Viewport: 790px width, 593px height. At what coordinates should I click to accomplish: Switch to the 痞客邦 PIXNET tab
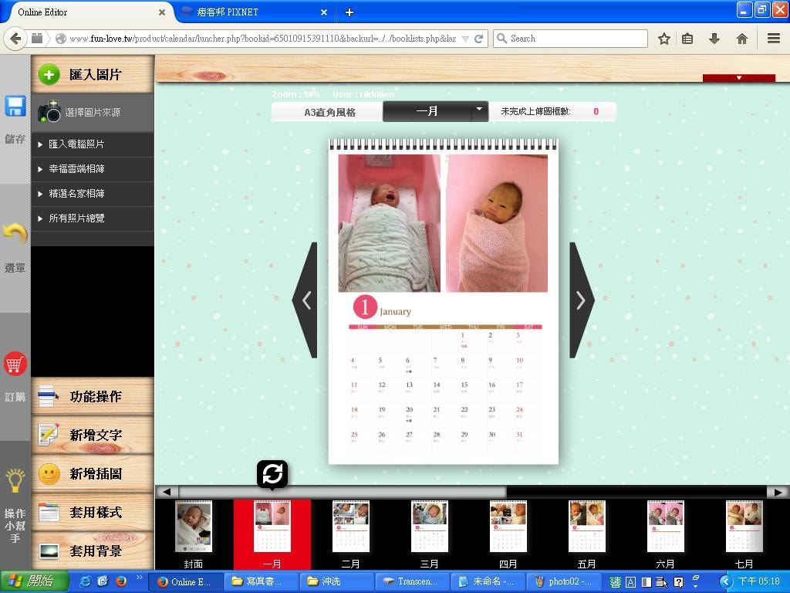pos(255,12)
